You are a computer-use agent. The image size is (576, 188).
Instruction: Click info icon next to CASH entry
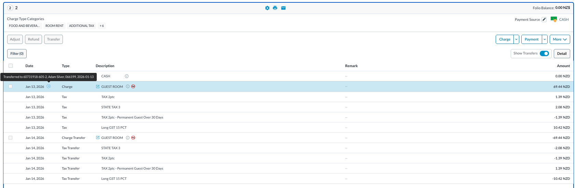[x=126, y=76]
